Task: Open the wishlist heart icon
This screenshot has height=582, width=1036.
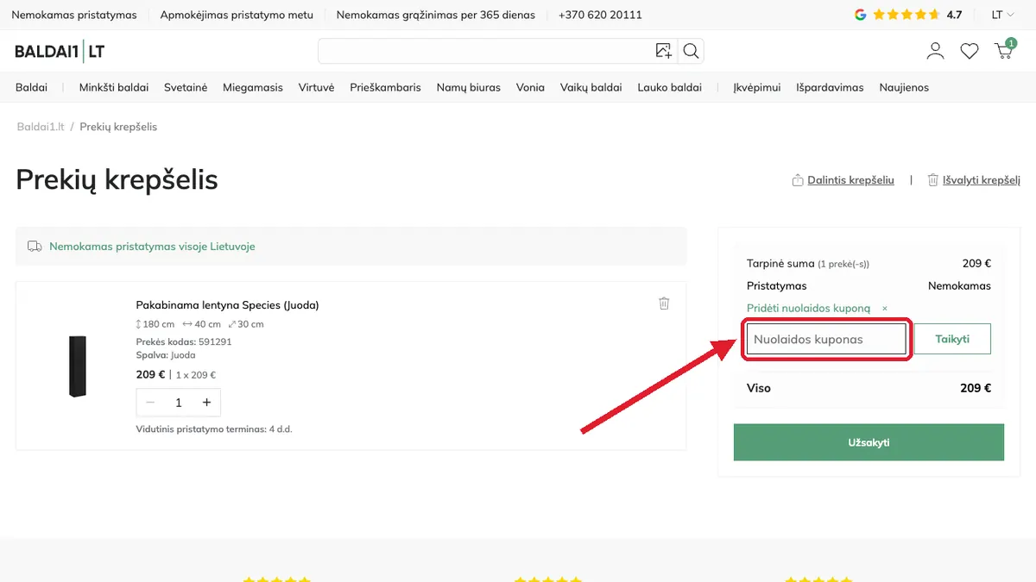Action: click(970, 51)
